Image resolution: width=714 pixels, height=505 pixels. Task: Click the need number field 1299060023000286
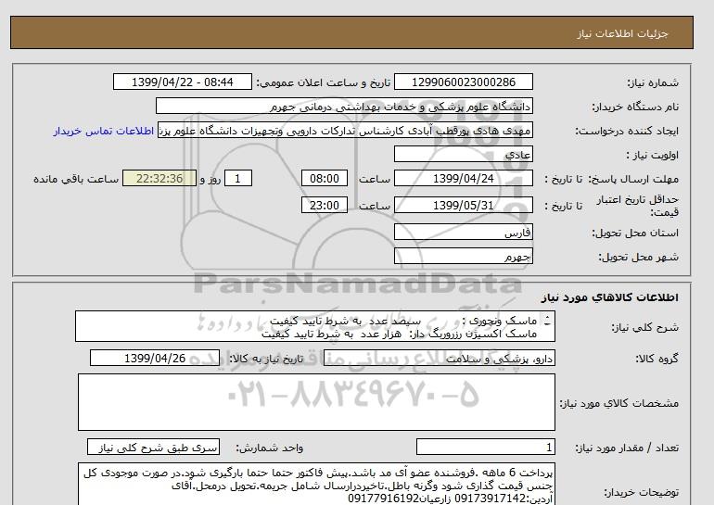[463, 82]
